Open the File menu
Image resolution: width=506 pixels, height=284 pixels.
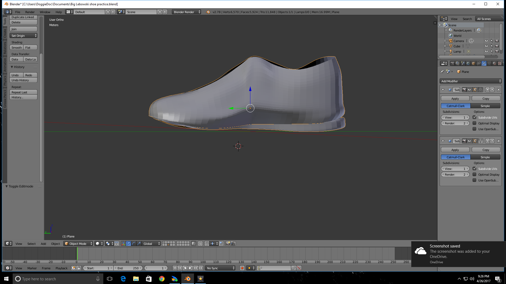pyautogui.click(x=18, y=12)
